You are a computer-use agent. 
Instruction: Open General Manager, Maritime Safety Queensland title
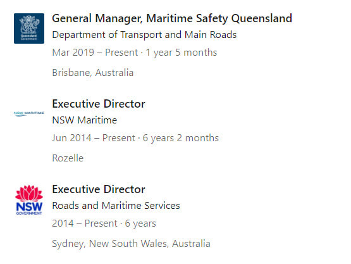click(x=172, y=18)
